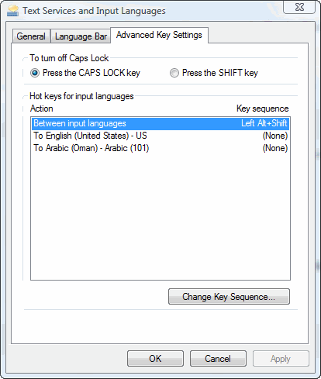This screenshot has height=379, width=321.
Task: Open the Change Key Sequence dialog
Action: pos(229,297)
